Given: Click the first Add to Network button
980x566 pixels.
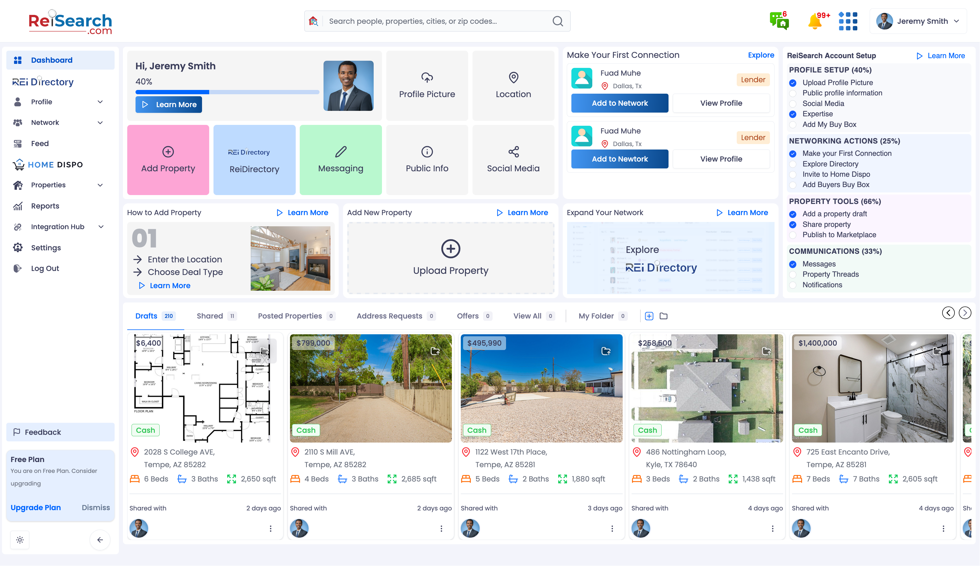Looking at the screenshot, I should pos(620,103).
